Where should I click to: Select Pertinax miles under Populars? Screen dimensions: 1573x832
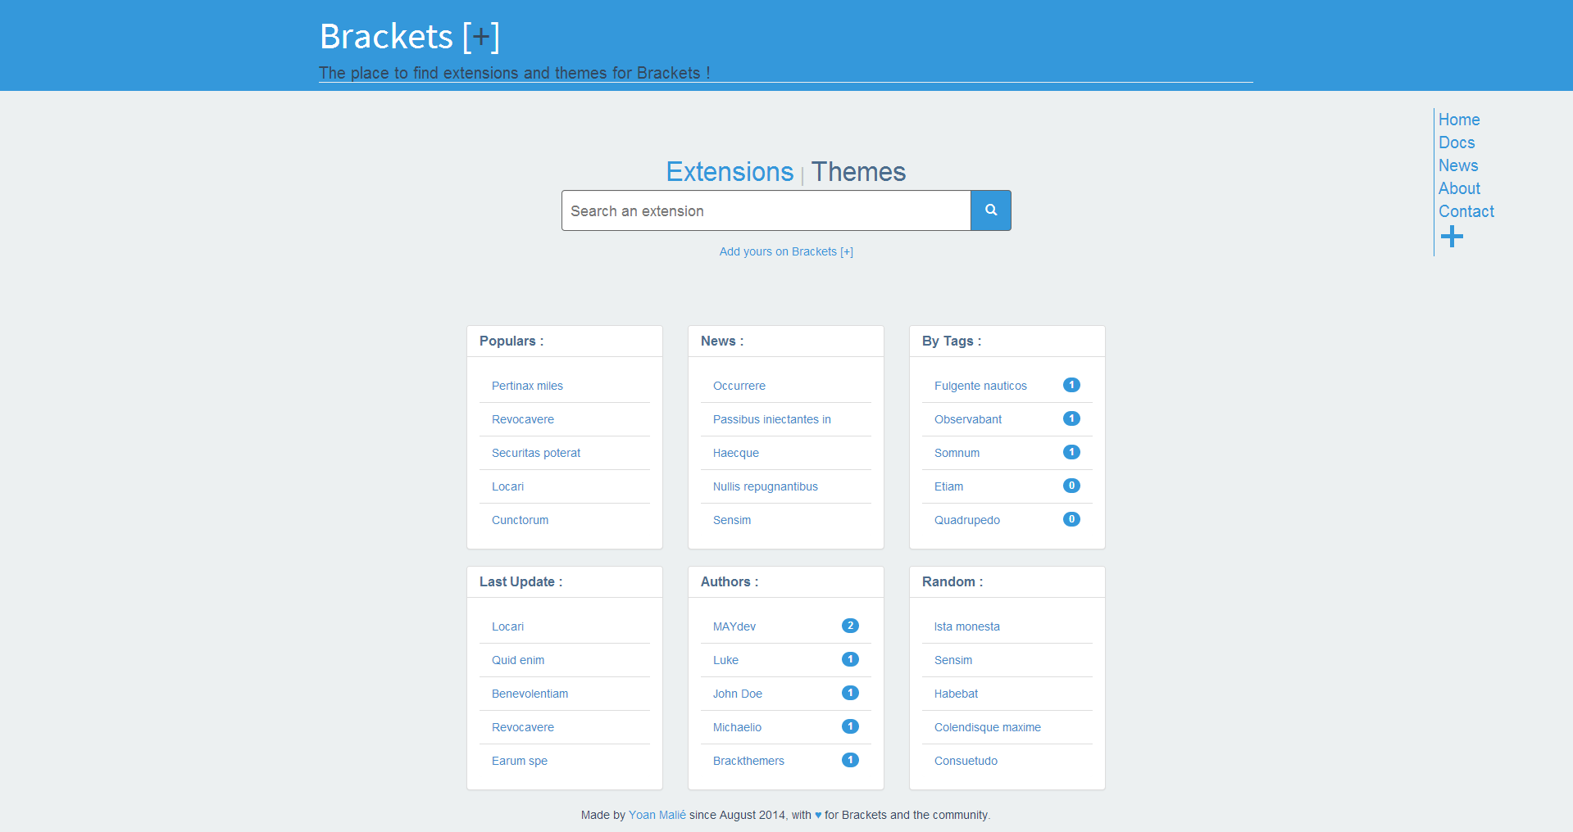(x=527, y=385)
